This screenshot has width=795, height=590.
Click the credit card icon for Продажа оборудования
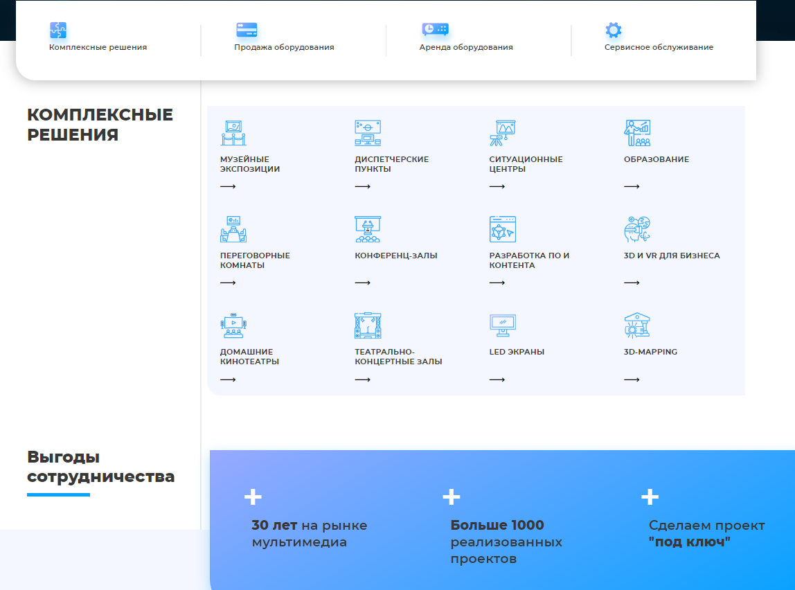tap(247, 30)
